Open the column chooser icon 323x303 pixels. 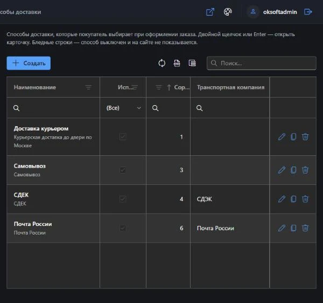192,63
